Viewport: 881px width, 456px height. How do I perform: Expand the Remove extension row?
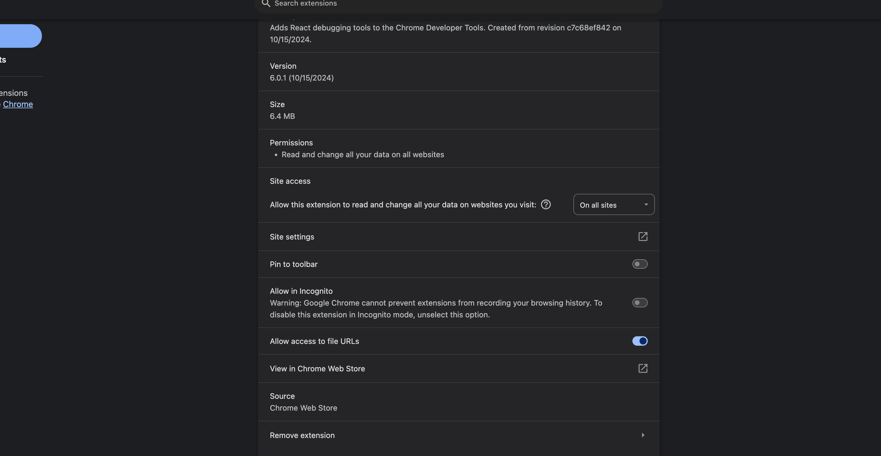pos(458,435)
